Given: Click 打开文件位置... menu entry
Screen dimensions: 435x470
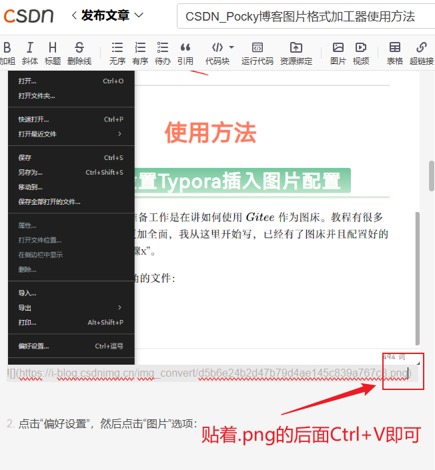Looking at the screenshot, I should tap(71, 240).
